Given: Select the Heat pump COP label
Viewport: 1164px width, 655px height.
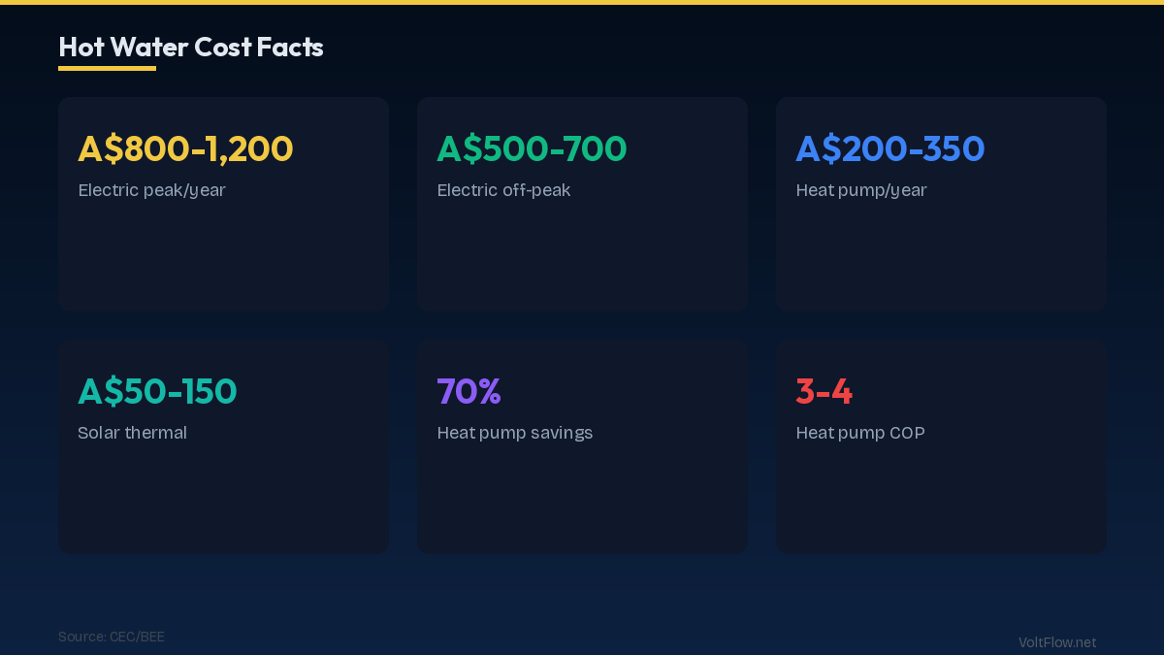Looking at the screenshot, I should (x=859, y=433).
